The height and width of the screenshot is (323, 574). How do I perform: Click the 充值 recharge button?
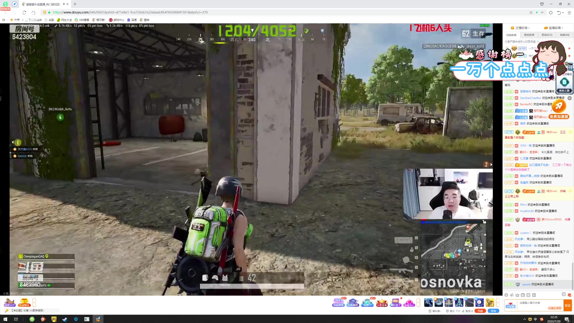(x=480, y=311)
